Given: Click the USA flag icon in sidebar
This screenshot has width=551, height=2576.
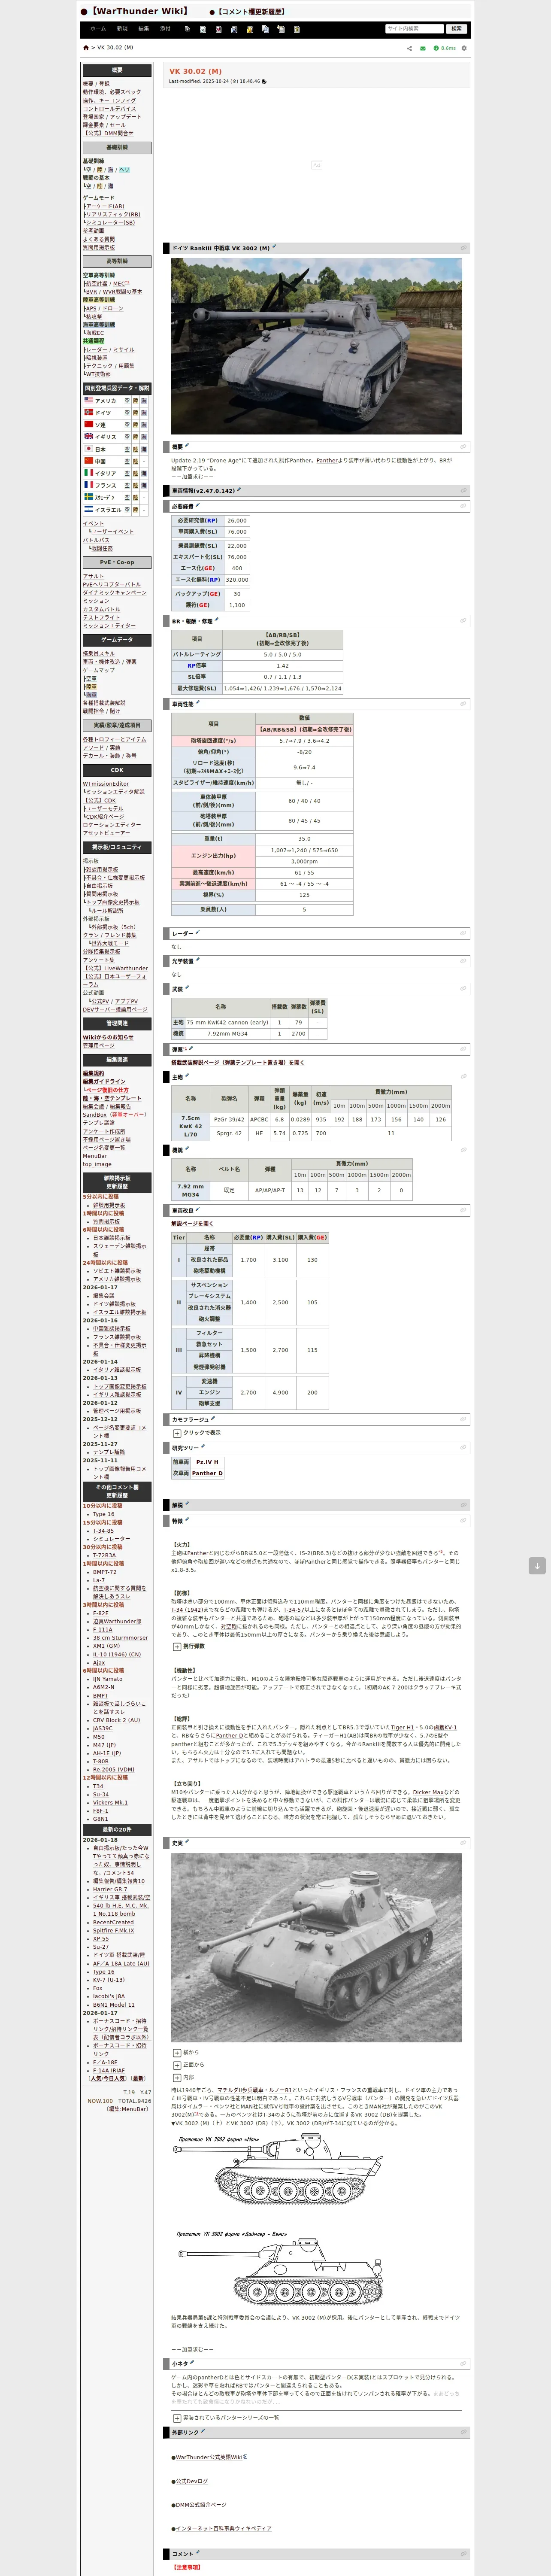Looking at the screenshot, I should click(88, 400).
